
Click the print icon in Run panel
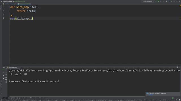[6, 80]
